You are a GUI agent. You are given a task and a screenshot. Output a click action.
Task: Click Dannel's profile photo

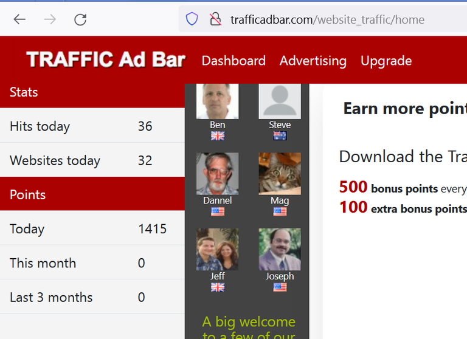218,174
